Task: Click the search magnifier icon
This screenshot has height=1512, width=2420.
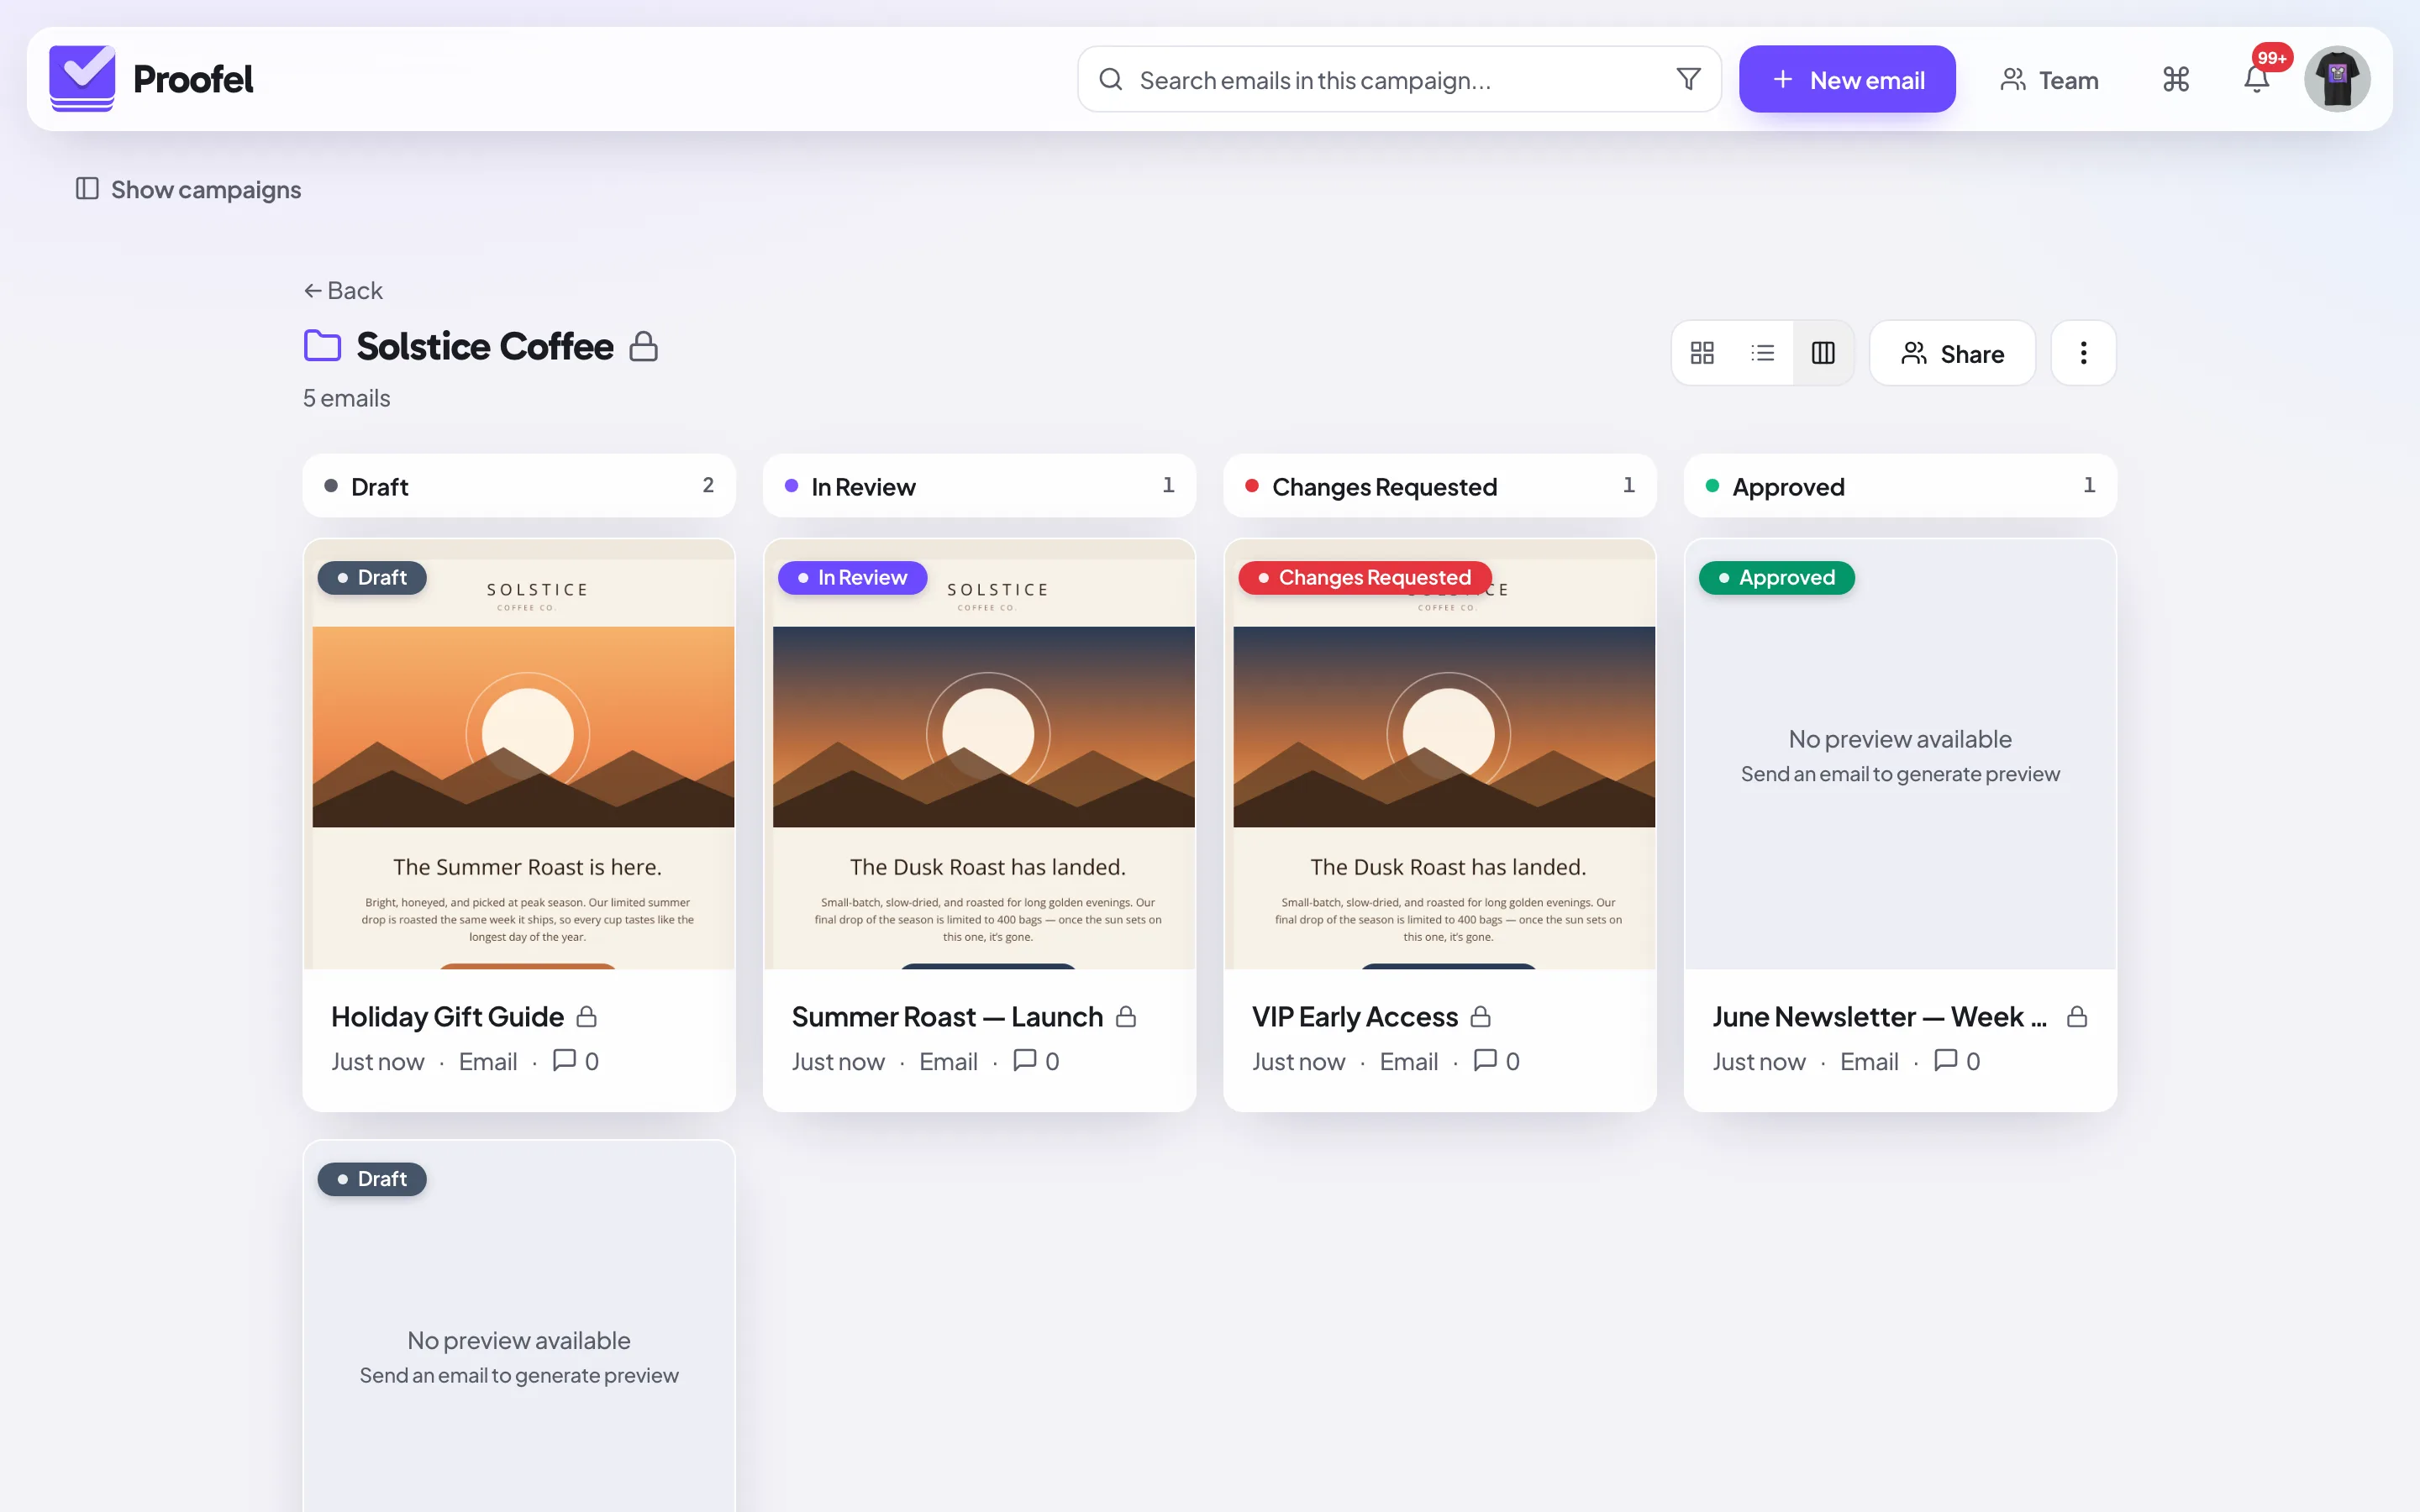Action: point(1110,79)
